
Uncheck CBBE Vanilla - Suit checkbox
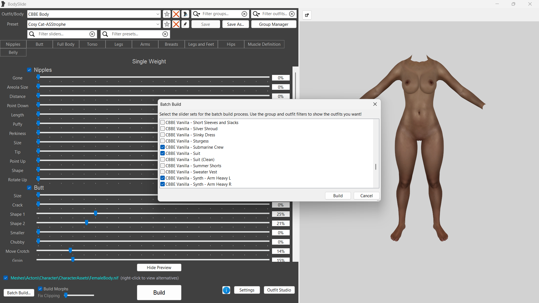[x=163, y=153]
